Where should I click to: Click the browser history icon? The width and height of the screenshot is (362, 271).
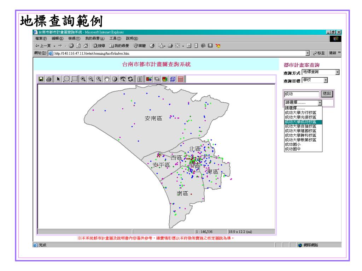pos(152,46)
